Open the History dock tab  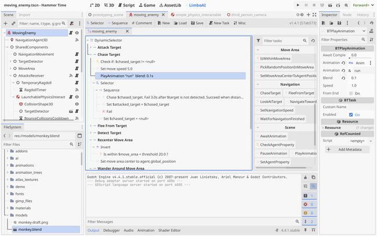tap(362, 15)
